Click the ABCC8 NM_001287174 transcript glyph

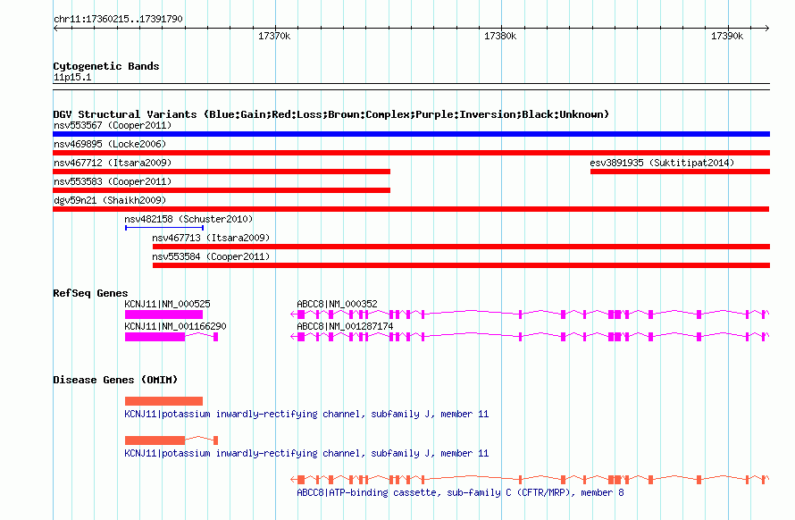[530, 337]
